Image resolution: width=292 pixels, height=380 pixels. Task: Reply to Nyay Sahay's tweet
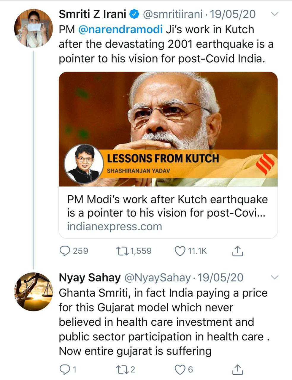[x=64, y=369]
